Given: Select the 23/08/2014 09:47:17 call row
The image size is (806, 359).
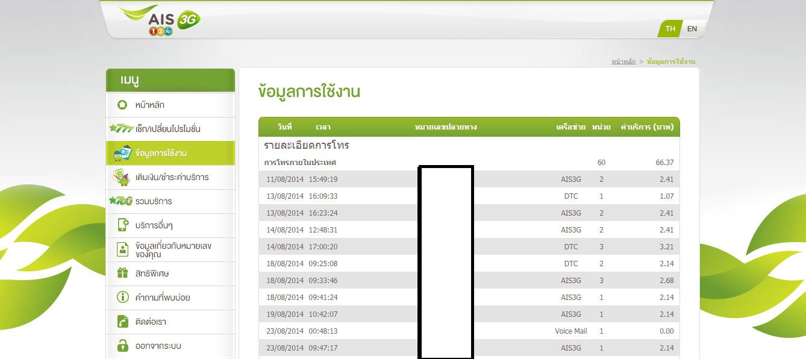Looking at the screenshot, I should coord(469,348).
